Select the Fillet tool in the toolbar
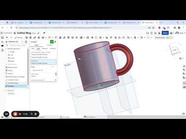Screen dimensions: 186x139 click(50, 37)
